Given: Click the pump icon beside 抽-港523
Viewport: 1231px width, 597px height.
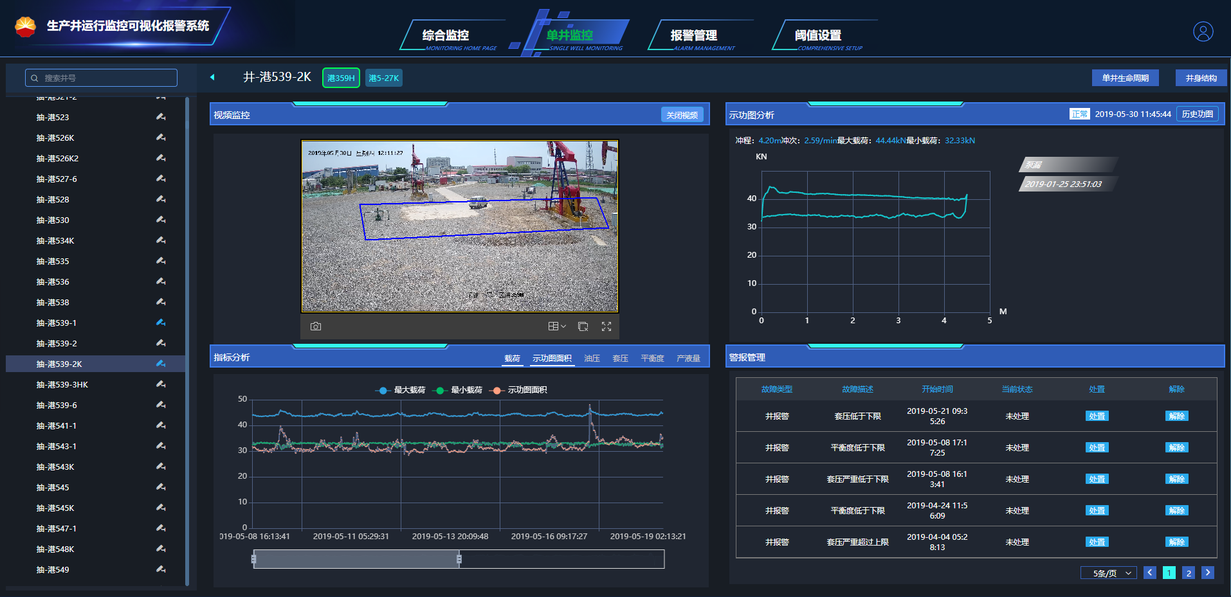Looking at the screenshot, I should [x=161, y=117].
